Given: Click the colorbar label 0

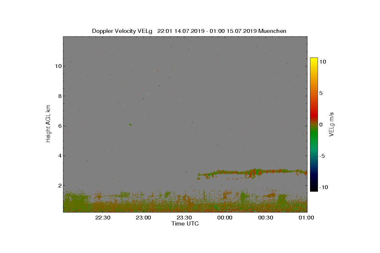Looking at the screenshot, I should click(321, 125).
